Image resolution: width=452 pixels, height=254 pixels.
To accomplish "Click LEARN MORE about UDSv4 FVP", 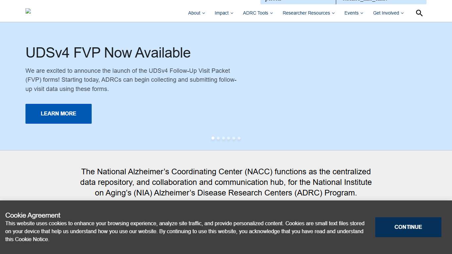I will (x=58, y=113).
